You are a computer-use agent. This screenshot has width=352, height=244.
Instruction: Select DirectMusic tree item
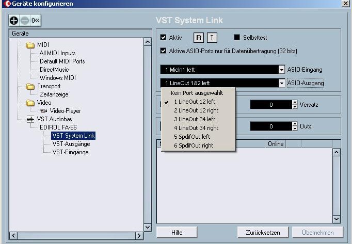[54, 70]
